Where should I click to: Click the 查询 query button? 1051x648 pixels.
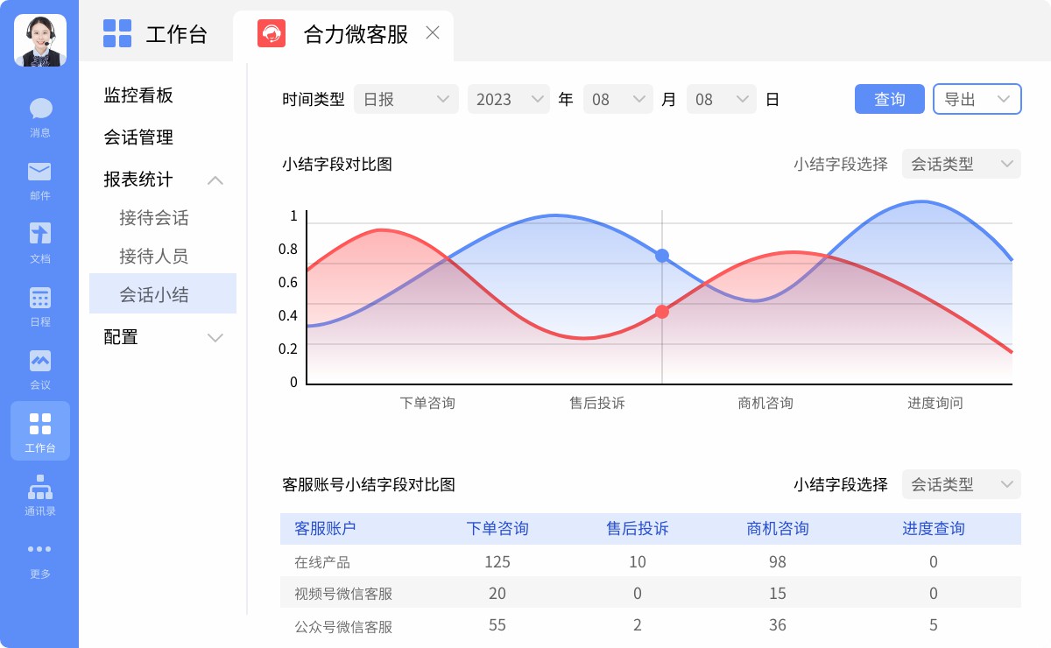889,99
